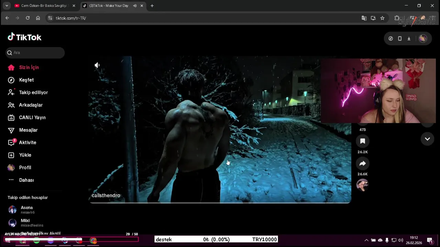This screenshot has width=440, height=247.
Task: Open OneDrive cloud tray icon
Action: pyautogui.click(x=380, y=240)
